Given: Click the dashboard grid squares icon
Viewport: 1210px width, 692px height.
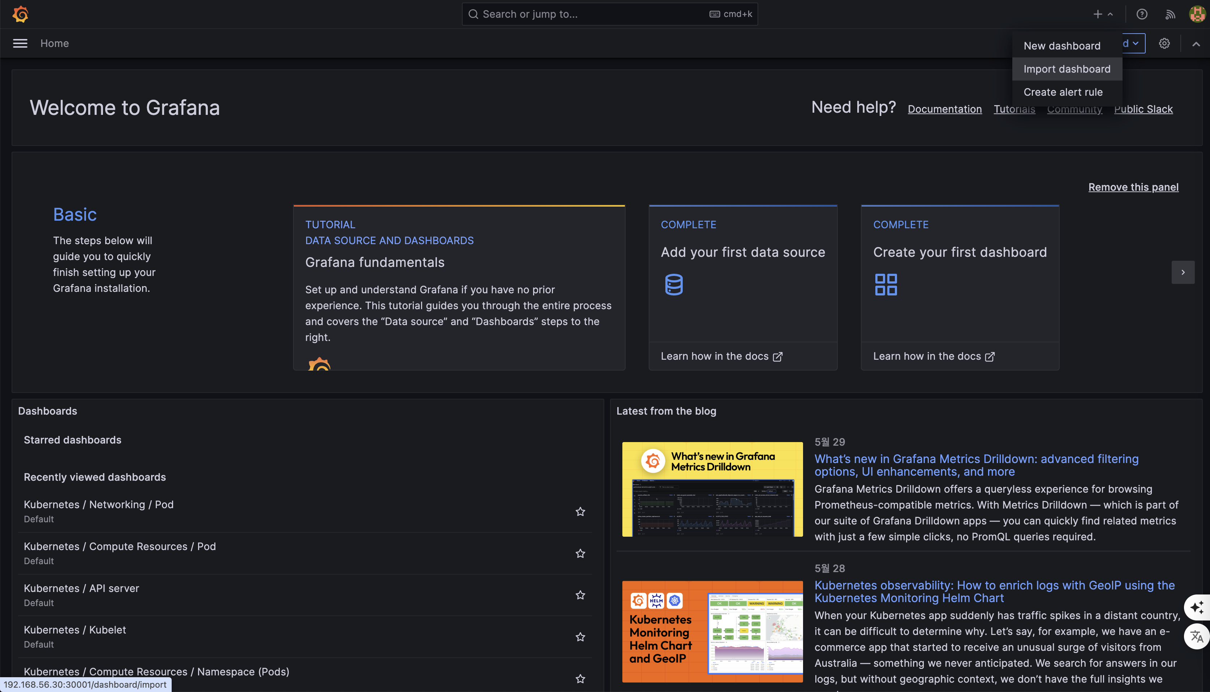Looking at the screenshot, I should [886, 285].
